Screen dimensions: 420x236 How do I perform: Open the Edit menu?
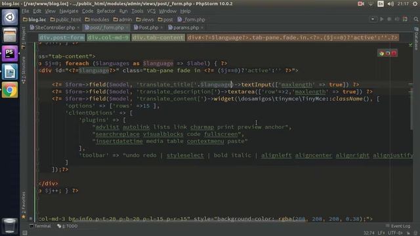point(37,11)
